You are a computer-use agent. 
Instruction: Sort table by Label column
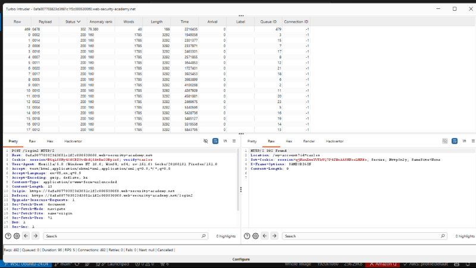click(240, 21)
